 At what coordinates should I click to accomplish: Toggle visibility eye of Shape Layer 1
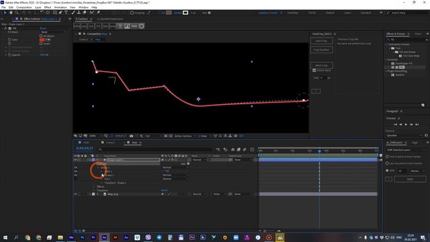click(x=75, y=160)
